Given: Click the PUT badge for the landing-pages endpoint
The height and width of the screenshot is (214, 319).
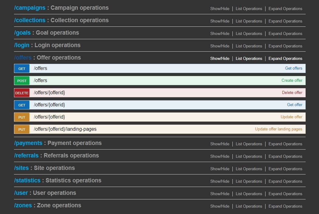Looking at the screenshot, I should coord(22,129).
